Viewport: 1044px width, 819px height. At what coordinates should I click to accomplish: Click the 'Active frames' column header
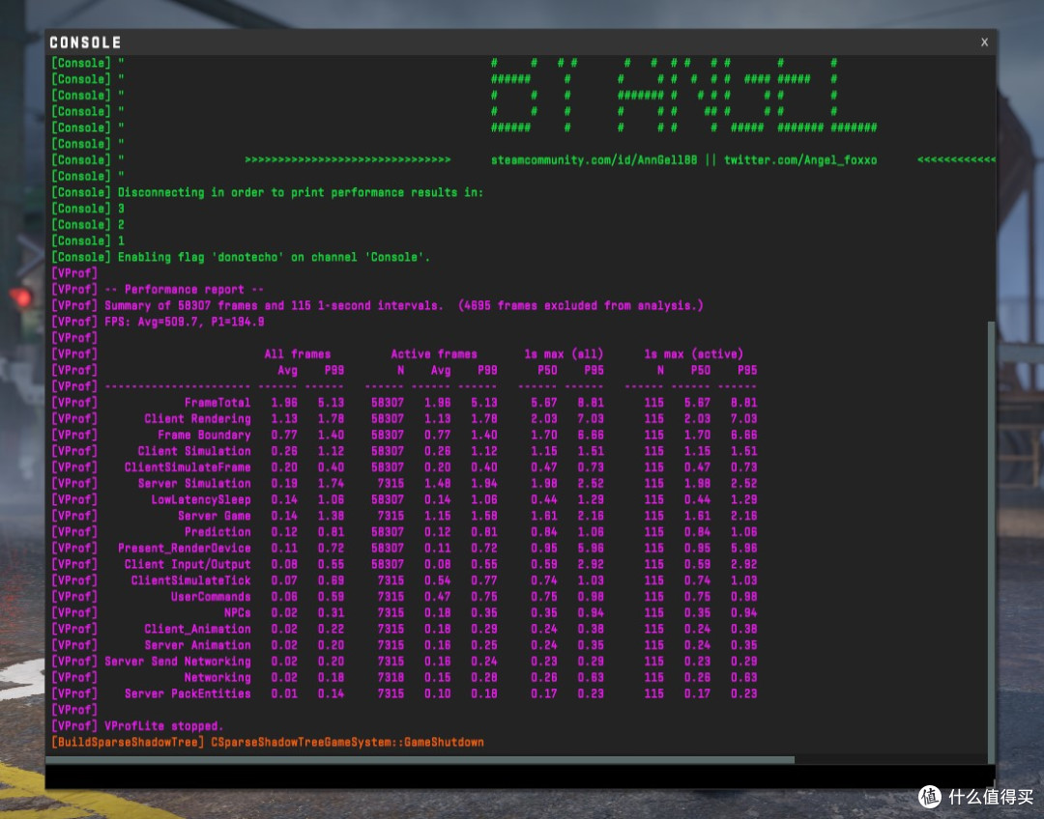[434, 353]
